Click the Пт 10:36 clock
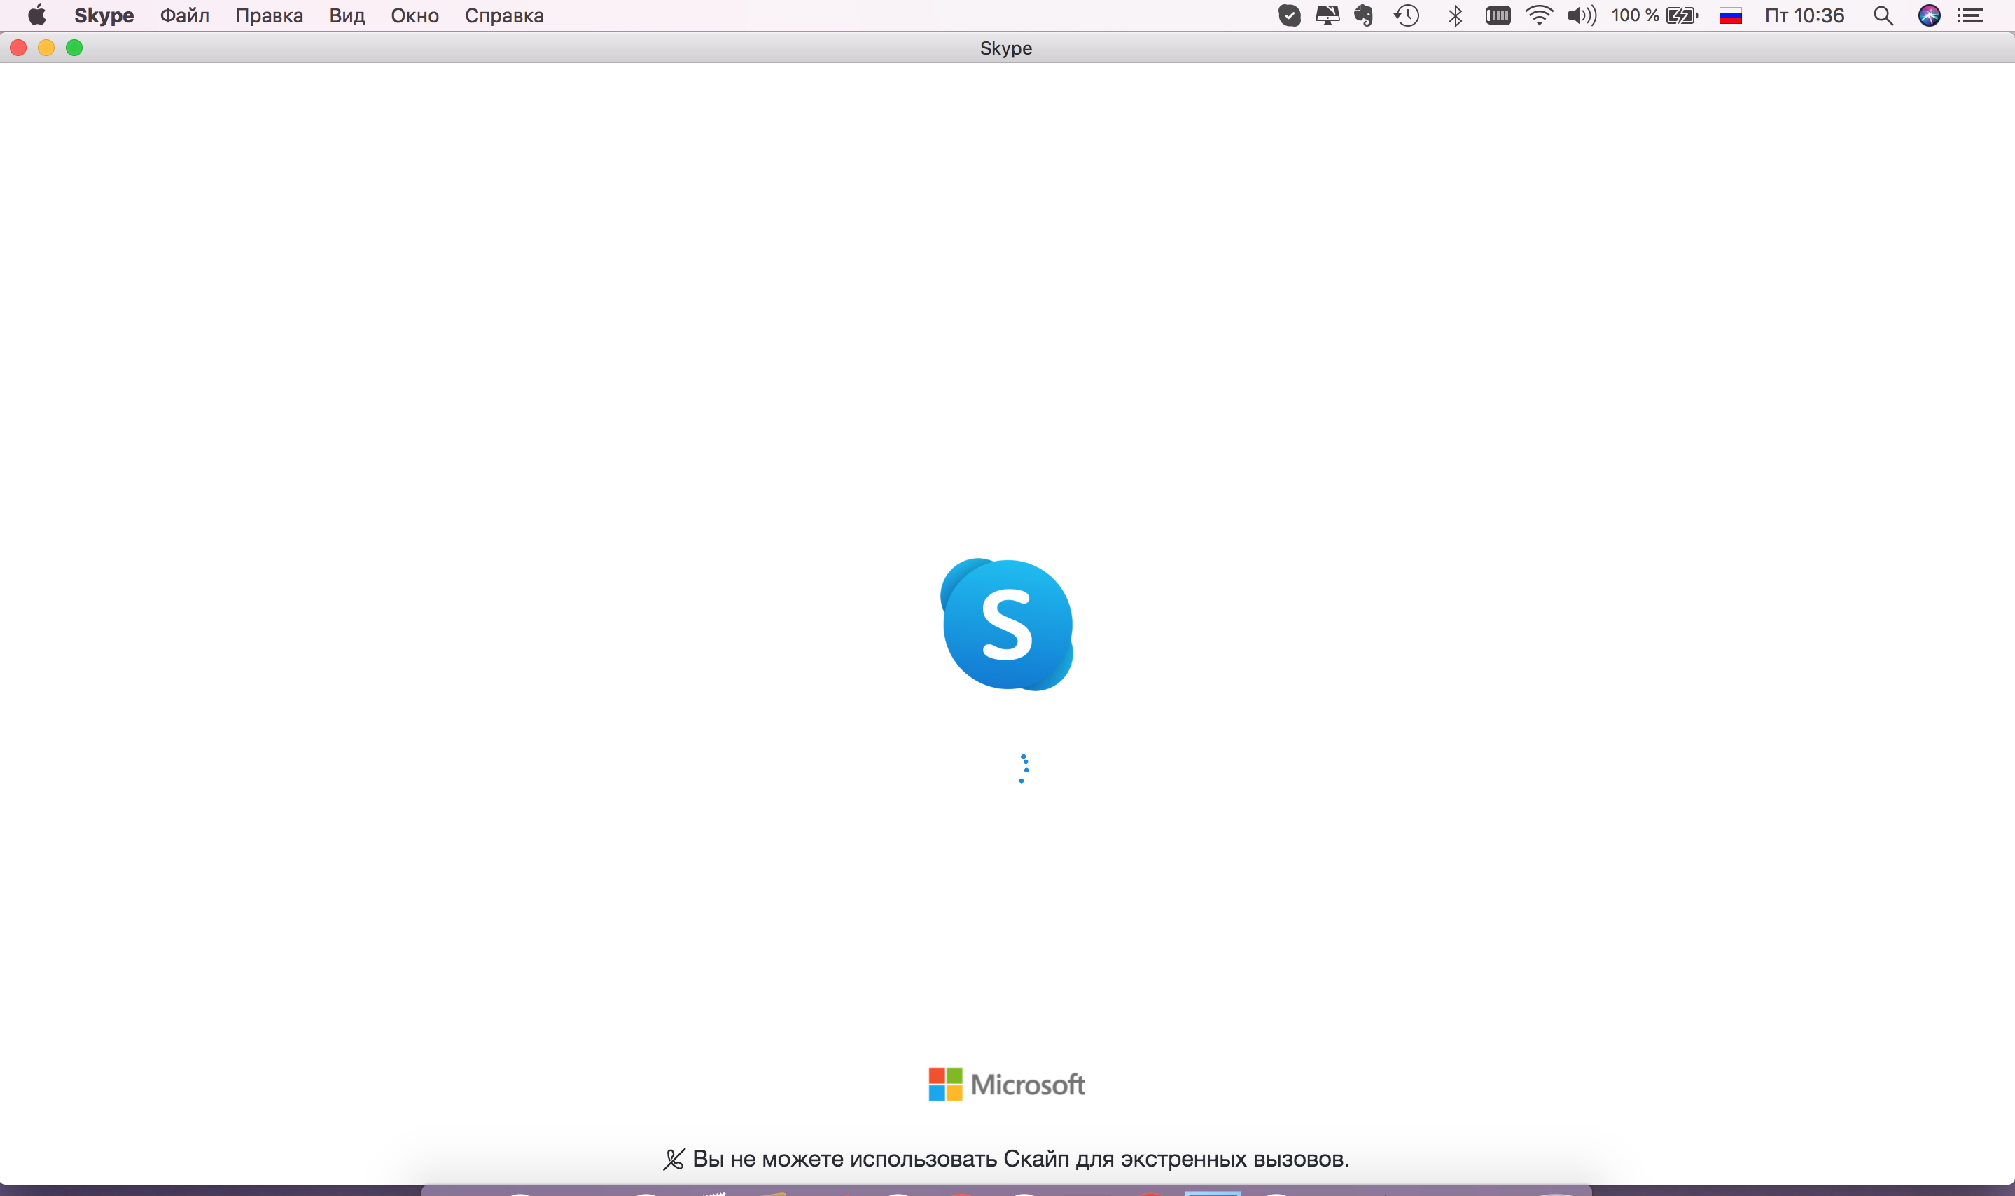2015x1196 pixels. pos(1805,15)
